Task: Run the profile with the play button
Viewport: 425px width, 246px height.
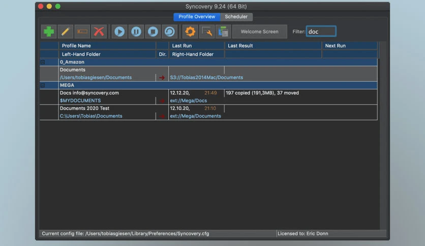Action: [x=119, y=32]
